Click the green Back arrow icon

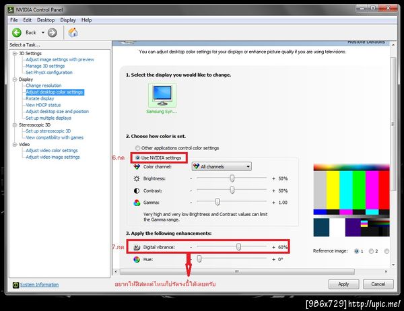coord(17,33)
